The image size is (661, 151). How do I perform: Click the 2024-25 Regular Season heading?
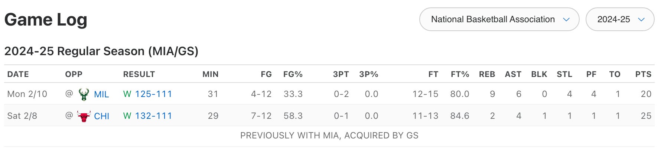pyautogui.click(x=101, y=51)
